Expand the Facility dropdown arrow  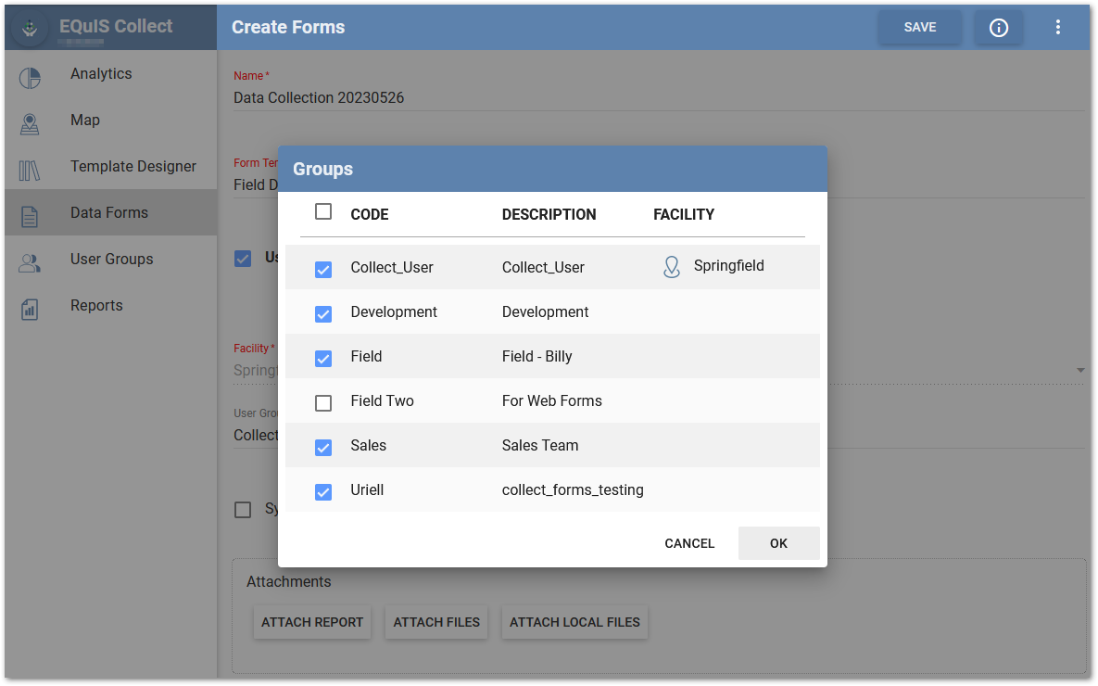click(x=1079, y=371)
